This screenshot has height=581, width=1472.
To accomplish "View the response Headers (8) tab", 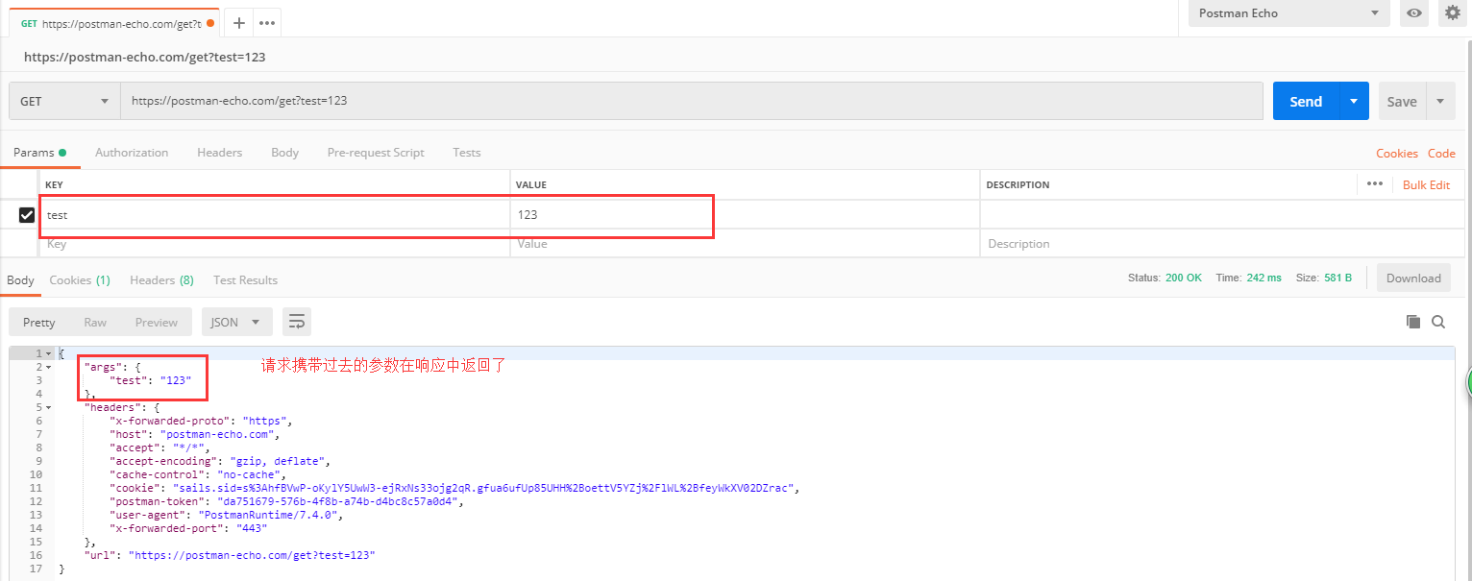I will 161,279.
